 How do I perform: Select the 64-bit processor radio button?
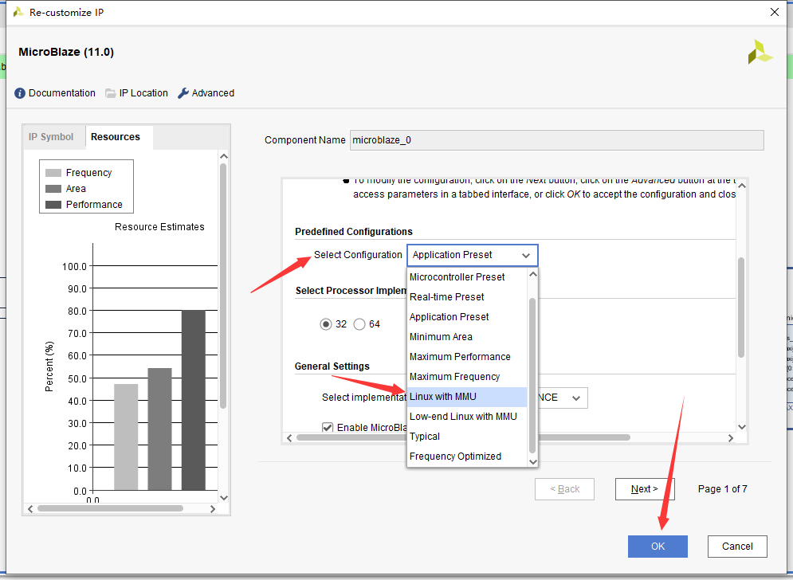click(x=359, y=324)
